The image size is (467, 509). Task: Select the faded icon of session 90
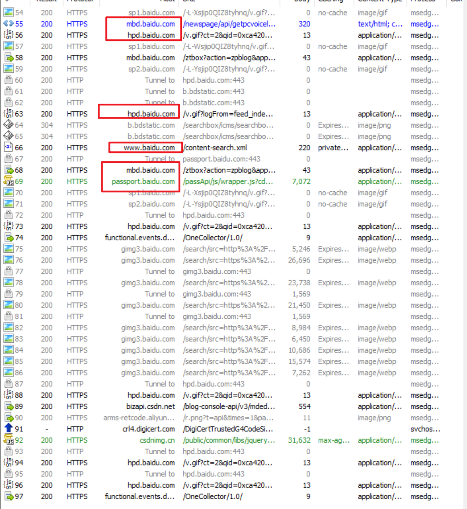click(x=9, y=418)
